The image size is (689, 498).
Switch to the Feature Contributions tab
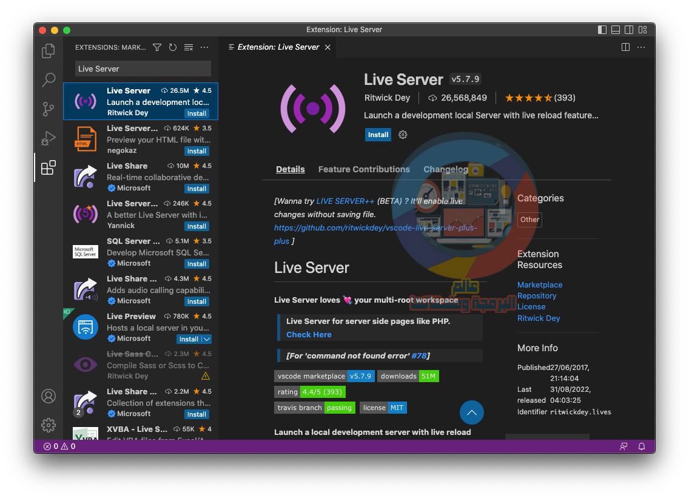pyautogui.click(x=364, y=169)
